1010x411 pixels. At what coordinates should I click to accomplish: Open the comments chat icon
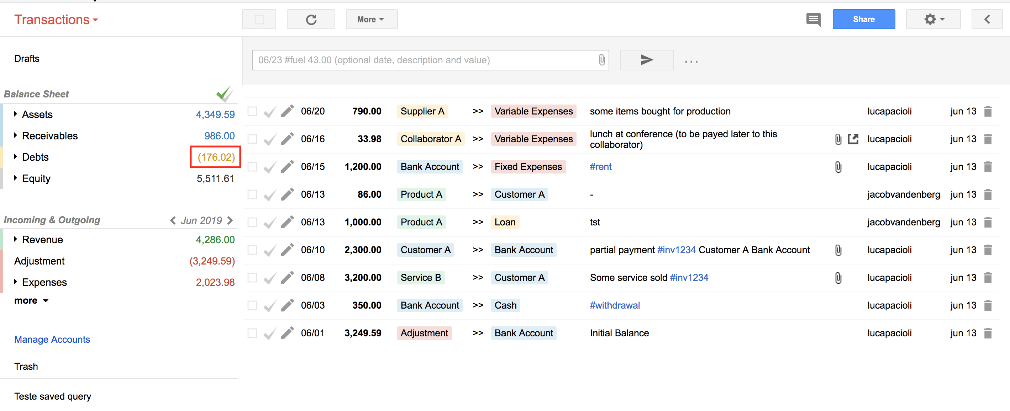pos(813,19)
